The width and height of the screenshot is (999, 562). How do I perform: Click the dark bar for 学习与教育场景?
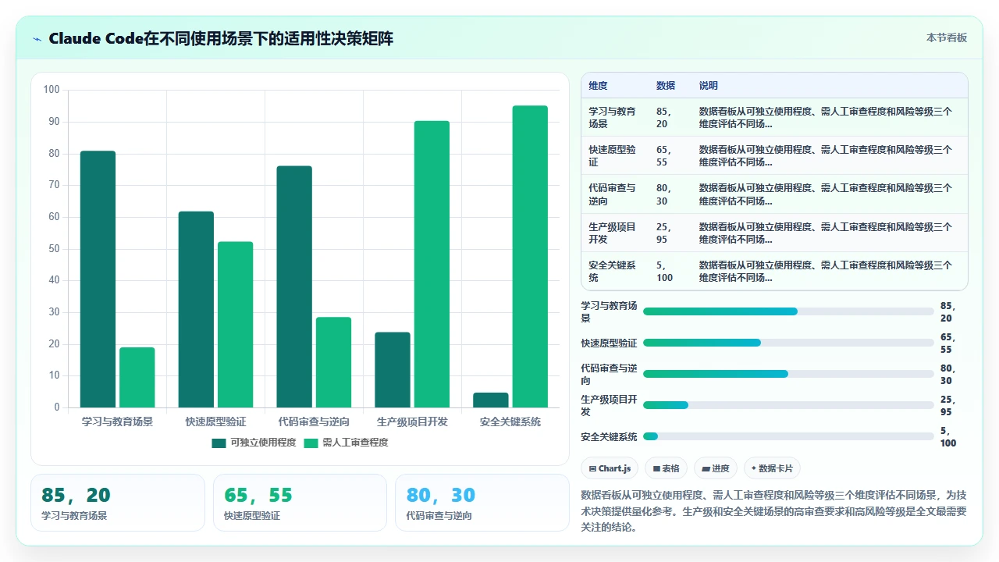(98, 279)
